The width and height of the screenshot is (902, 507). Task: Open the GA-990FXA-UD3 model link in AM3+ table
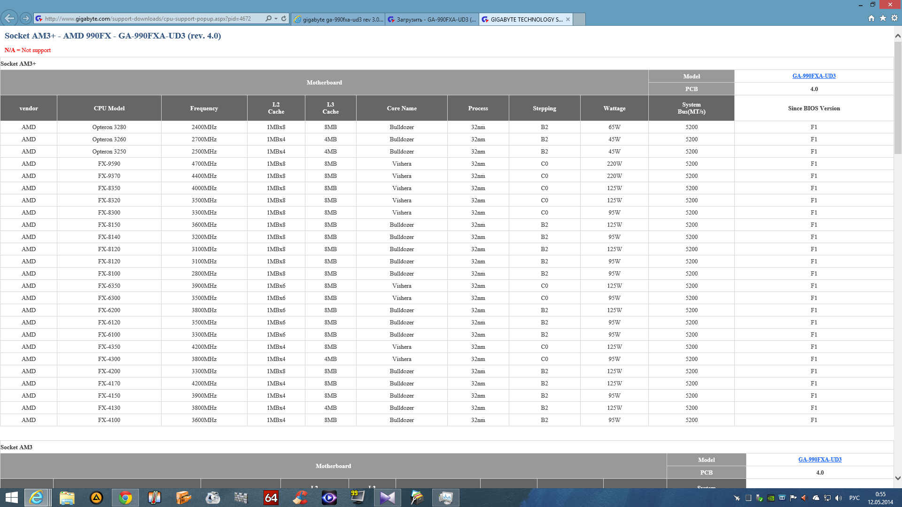pos(814,76)
